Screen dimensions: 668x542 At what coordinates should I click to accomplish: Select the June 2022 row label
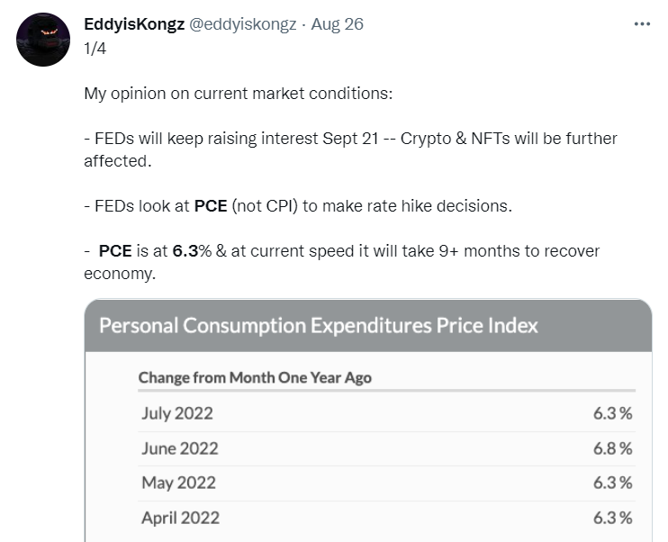click(179, 447)
